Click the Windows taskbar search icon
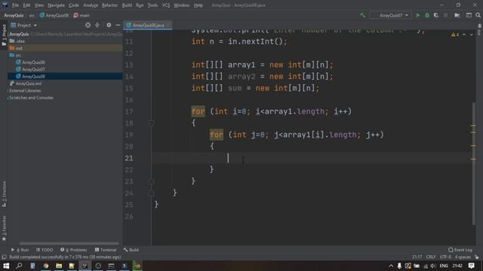Screen dimensions: 483x271 (x=19, y=266)
